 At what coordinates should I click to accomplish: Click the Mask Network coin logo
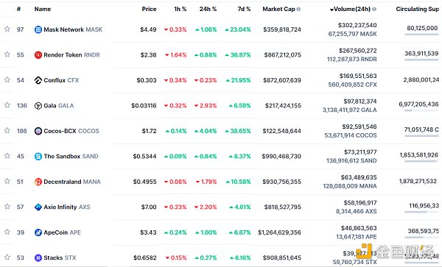38,29
